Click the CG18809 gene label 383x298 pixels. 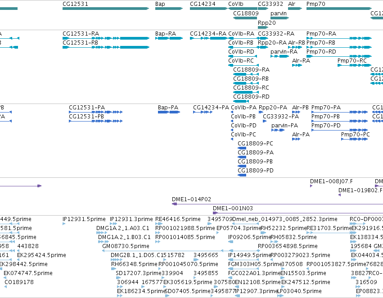click(246, 13)
